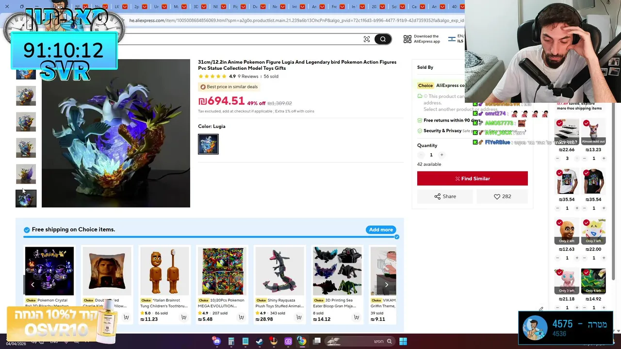Switch to the Fre browser tab
Image resolution: width=621 pixels, height=349 pixels.
[x=337, y=7]
